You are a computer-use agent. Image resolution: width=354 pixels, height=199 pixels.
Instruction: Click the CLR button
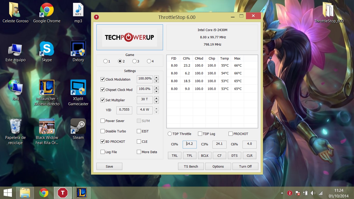(x=250, y=155)
